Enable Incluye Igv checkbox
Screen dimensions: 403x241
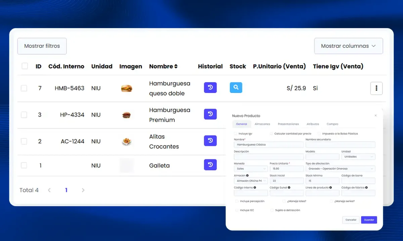coord(236,134)
